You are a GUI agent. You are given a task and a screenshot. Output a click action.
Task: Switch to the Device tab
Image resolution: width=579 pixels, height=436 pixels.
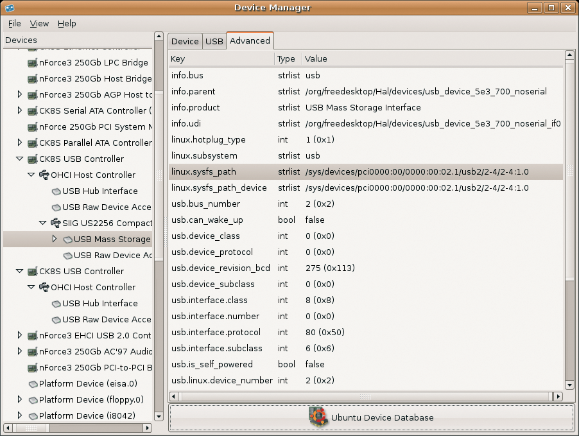point(185,41)
